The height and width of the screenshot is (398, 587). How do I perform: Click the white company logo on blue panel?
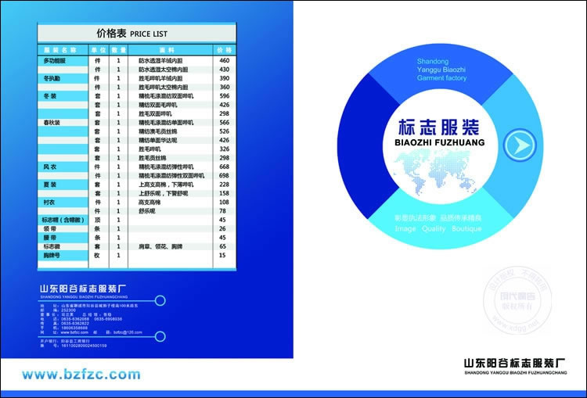pos(88,290)
